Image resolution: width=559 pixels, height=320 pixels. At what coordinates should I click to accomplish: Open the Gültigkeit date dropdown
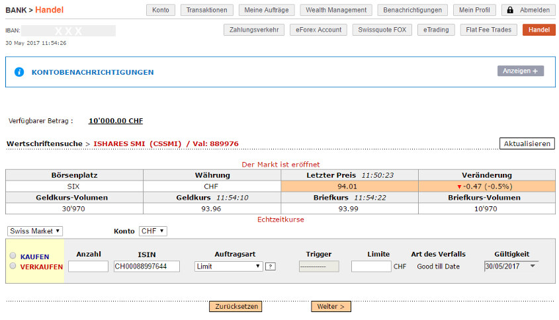510,266
